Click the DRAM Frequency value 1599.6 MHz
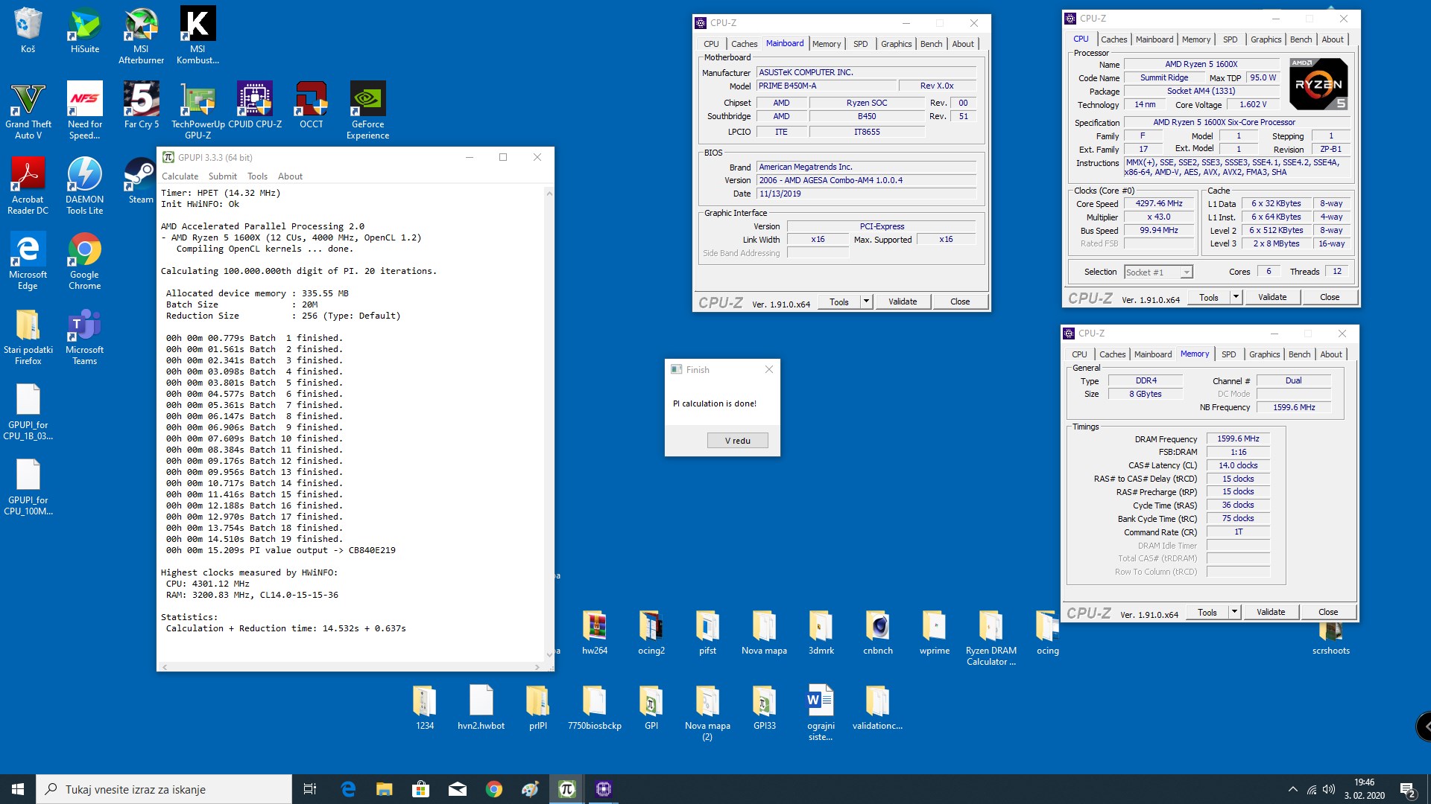Screen dimensions: 1431x804 click(x=1238, y=438)
